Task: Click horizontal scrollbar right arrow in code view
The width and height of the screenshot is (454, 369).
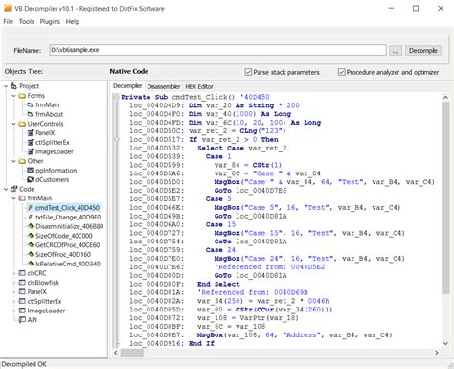Action: click(437, 353)
